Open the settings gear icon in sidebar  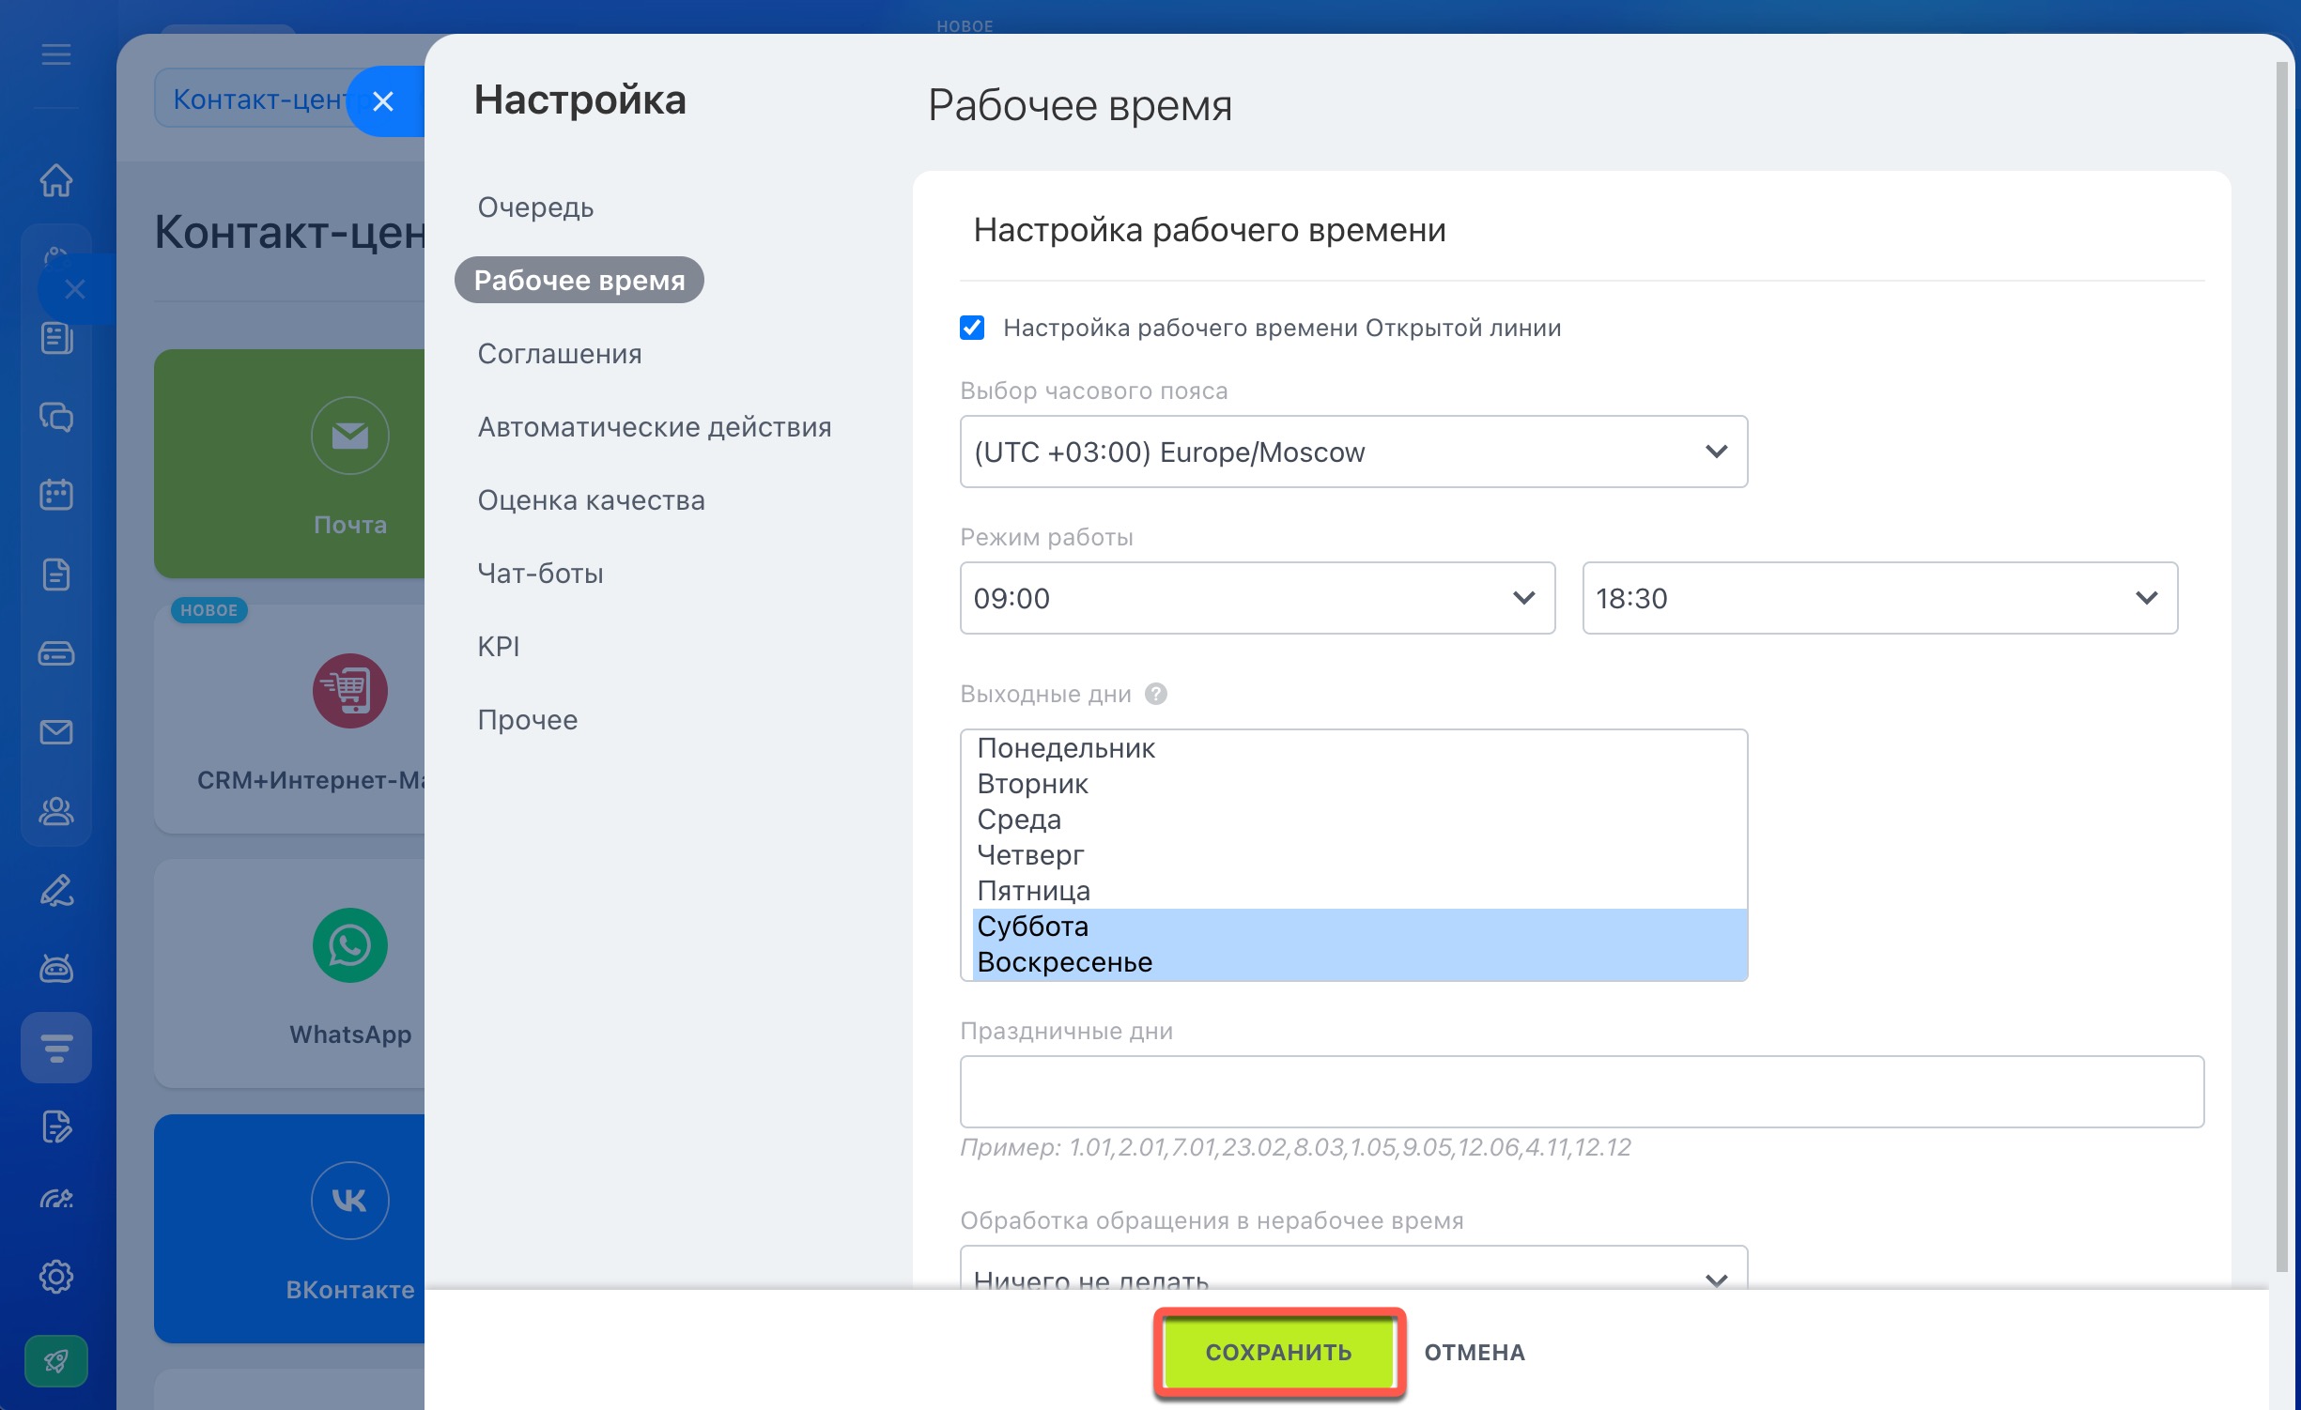(x=56, y=1277)
